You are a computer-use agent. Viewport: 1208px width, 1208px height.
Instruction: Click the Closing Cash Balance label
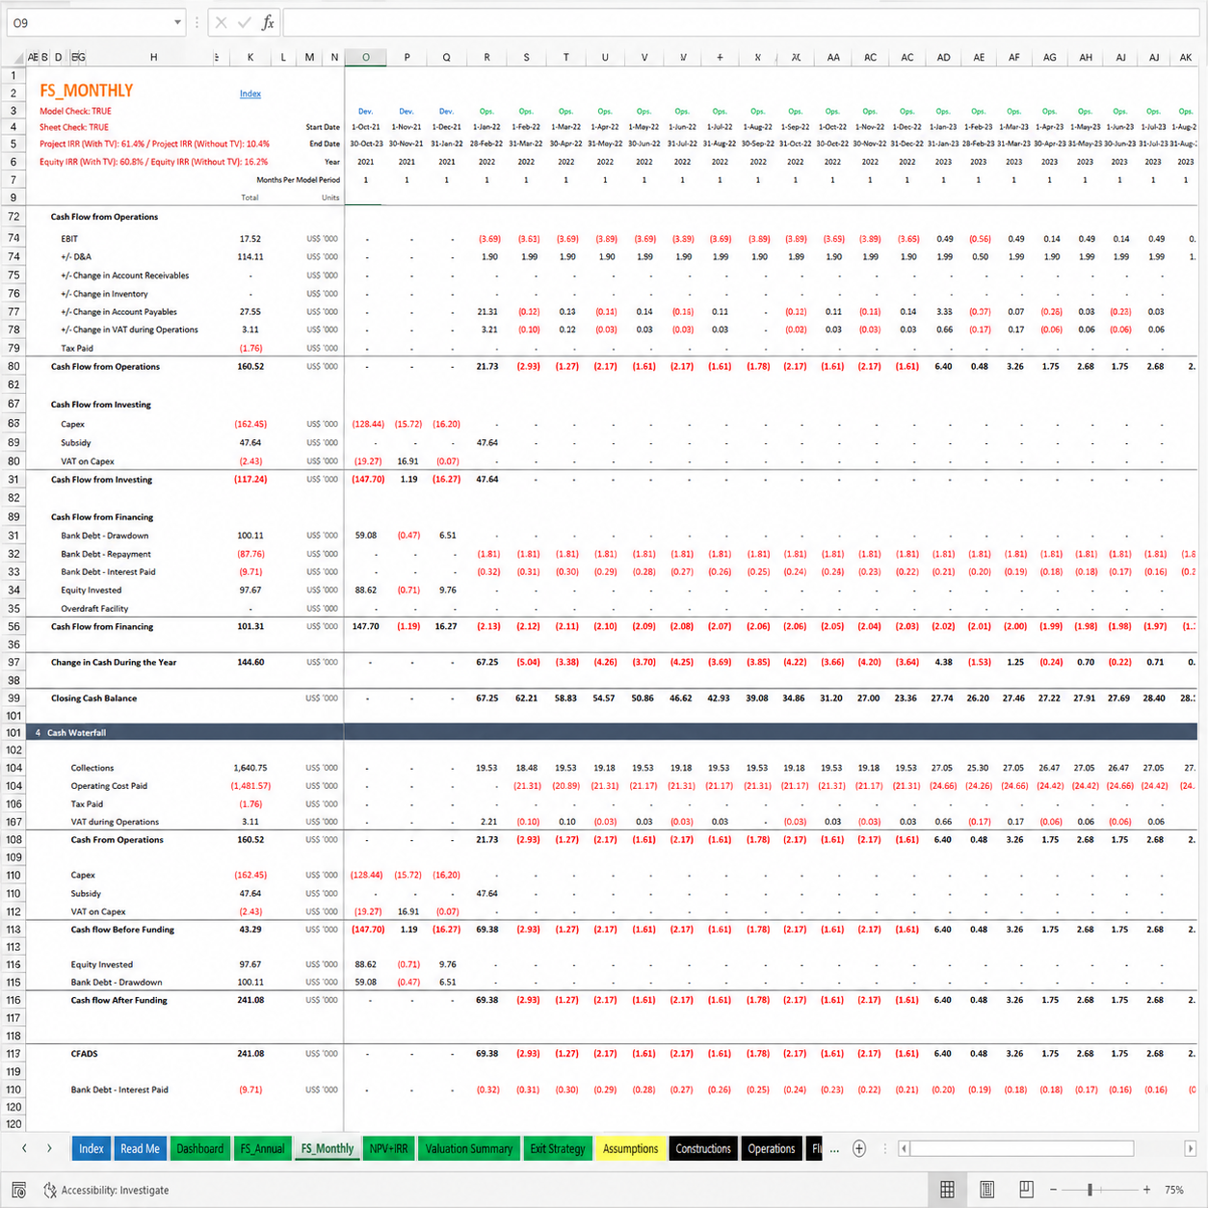(93, 698)
